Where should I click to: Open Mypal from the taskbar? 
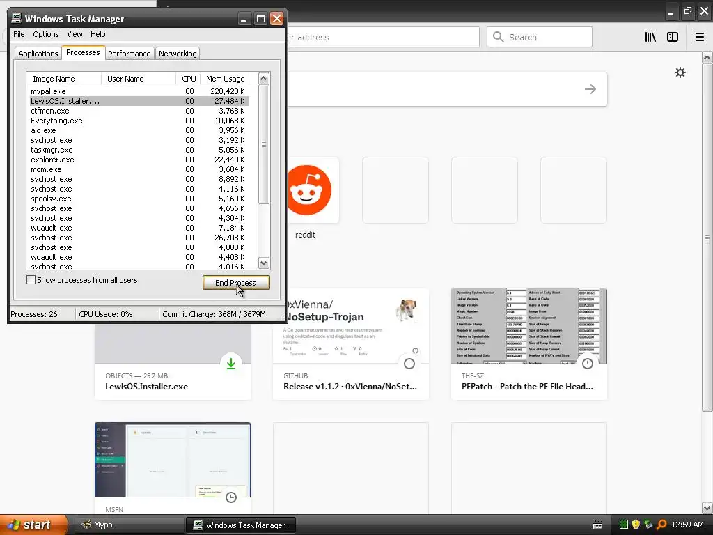(x=128, y=525)
